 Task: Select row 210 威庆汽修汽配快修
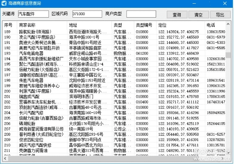(x=114, y=145)
